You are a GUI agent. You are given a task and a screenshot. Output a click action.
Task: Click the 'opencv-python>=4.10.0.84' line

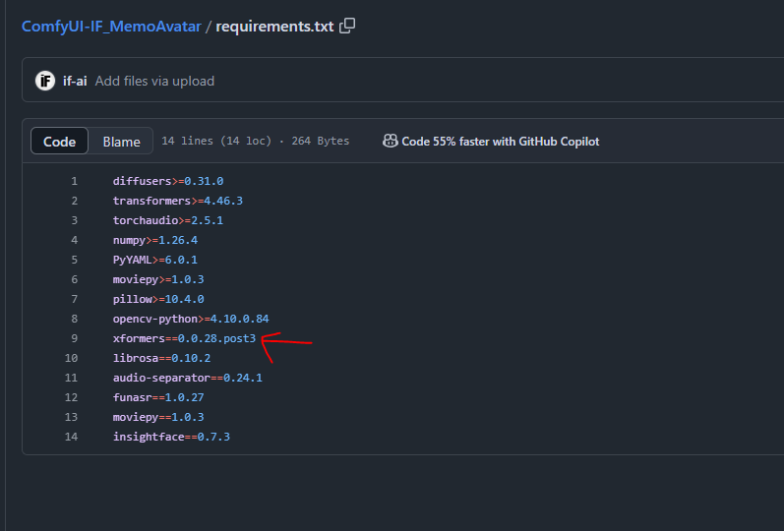tap(191, 319)
